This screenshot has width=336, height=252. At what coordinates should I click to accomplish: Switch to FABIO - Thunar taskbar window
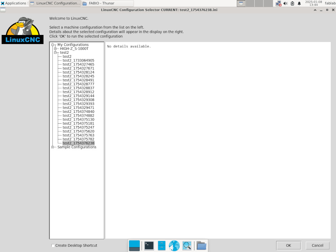coord(108,3)
